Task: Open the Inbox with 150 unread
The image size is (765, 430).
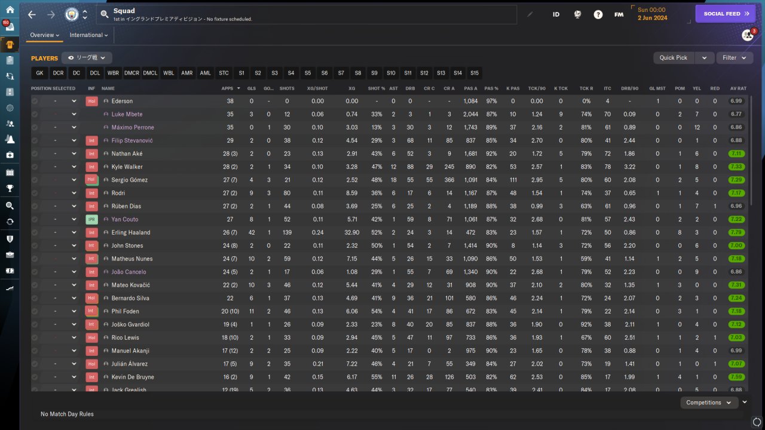Action: 10,27
